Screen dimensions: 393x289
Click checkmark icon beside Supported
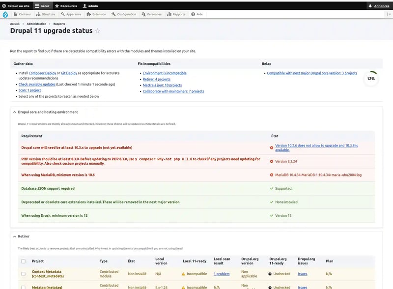click(x=272, y=188)
